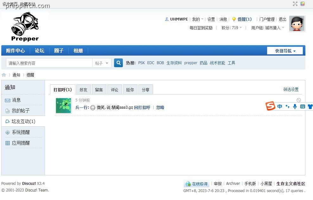
Task: Open 应用提醒 in the sidebar
Action: [21, 143]
